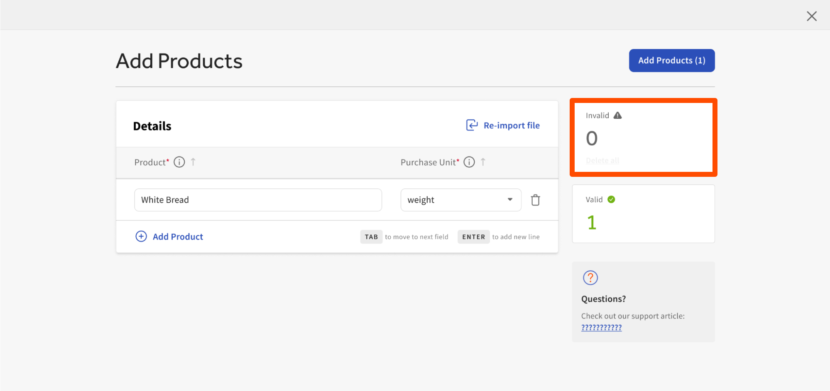Open the weight purchase unit dropdown
This screenshot has width=830, height=391.
pyautogui.click(x=509, y=200)
